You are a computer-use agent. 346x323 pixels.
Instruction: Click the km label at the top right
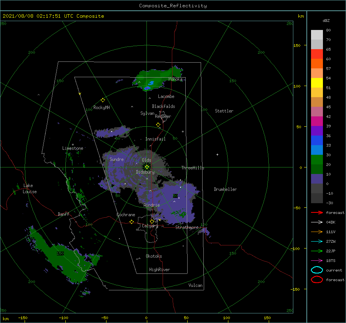pyautogui.click(x=301, y=16)
